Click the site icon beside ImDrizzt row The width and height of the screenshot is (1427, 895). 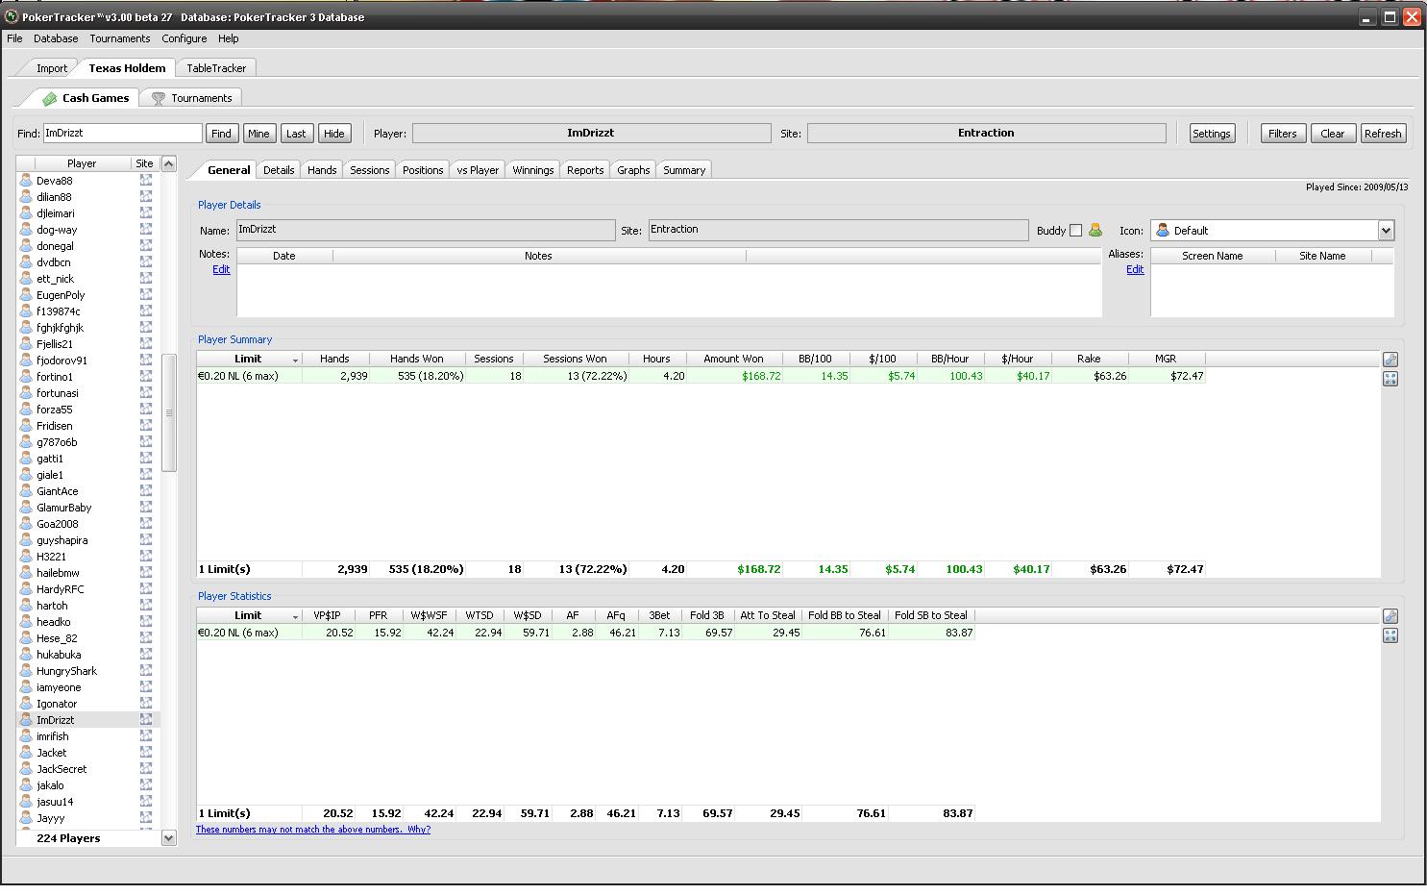(146, 719)
